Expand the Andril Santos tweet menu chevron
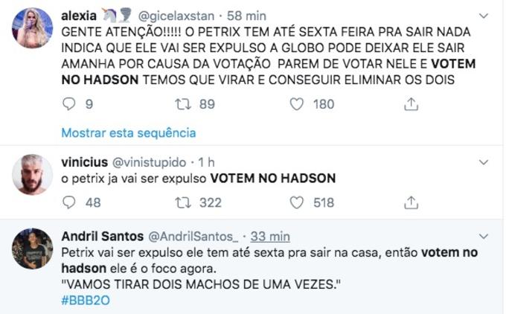The height and width of the screenshot is (314, 506). (484, 236)
